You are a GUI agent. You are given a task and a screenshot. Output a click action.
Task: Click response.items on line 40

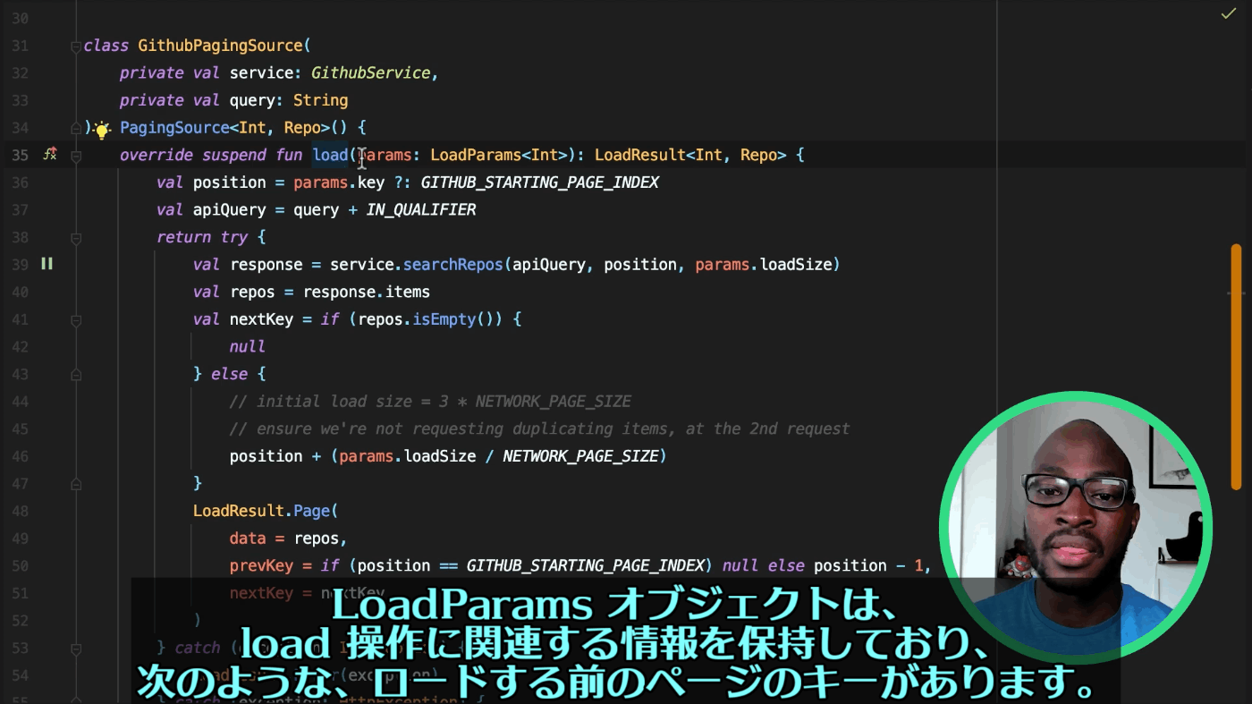click(x=366, y=292)
